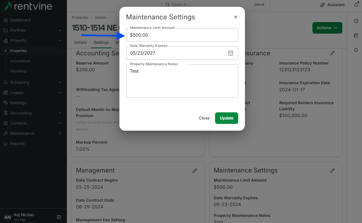Image resolution: width=362 pixels, height=223 pixels.
Task: Select Associations in sidebar
Action: 20,61
